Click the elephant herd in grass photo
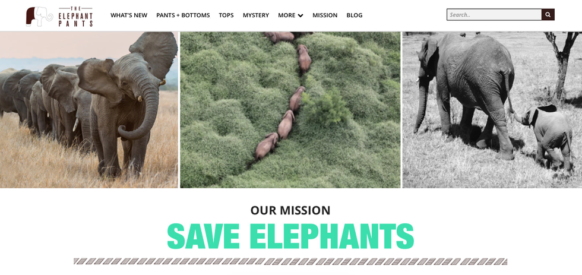 pos(89,110)
